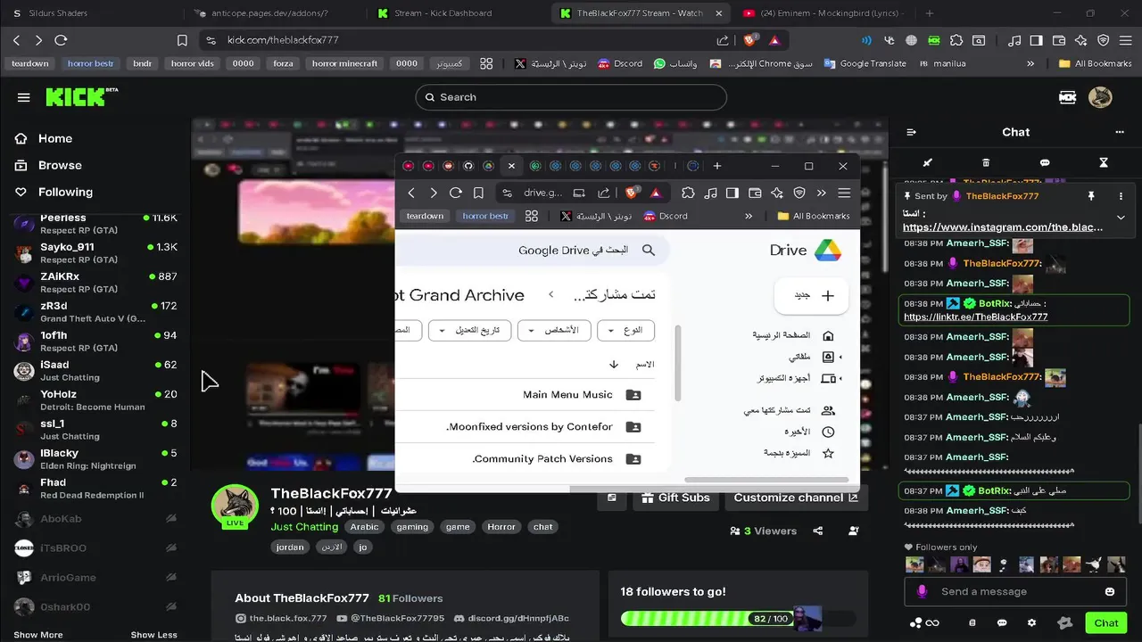This screenshot has height=642, width=1142.
Task: Click the Just Chatting category link
Action: click(304, 527)
